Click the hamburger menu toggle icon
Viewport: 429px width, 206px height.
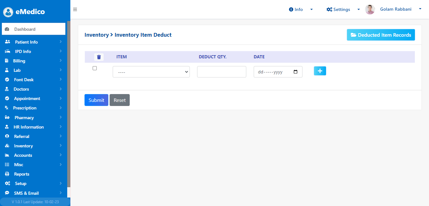(75, 9)
